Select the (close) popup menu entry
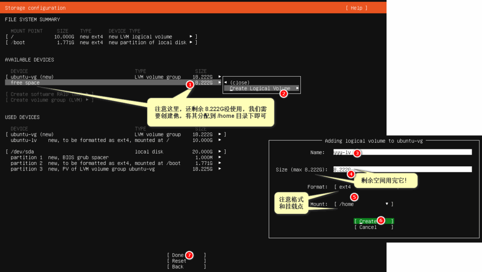Image resolution: width=482 pixels, height=272 pixels. point(240,83)
